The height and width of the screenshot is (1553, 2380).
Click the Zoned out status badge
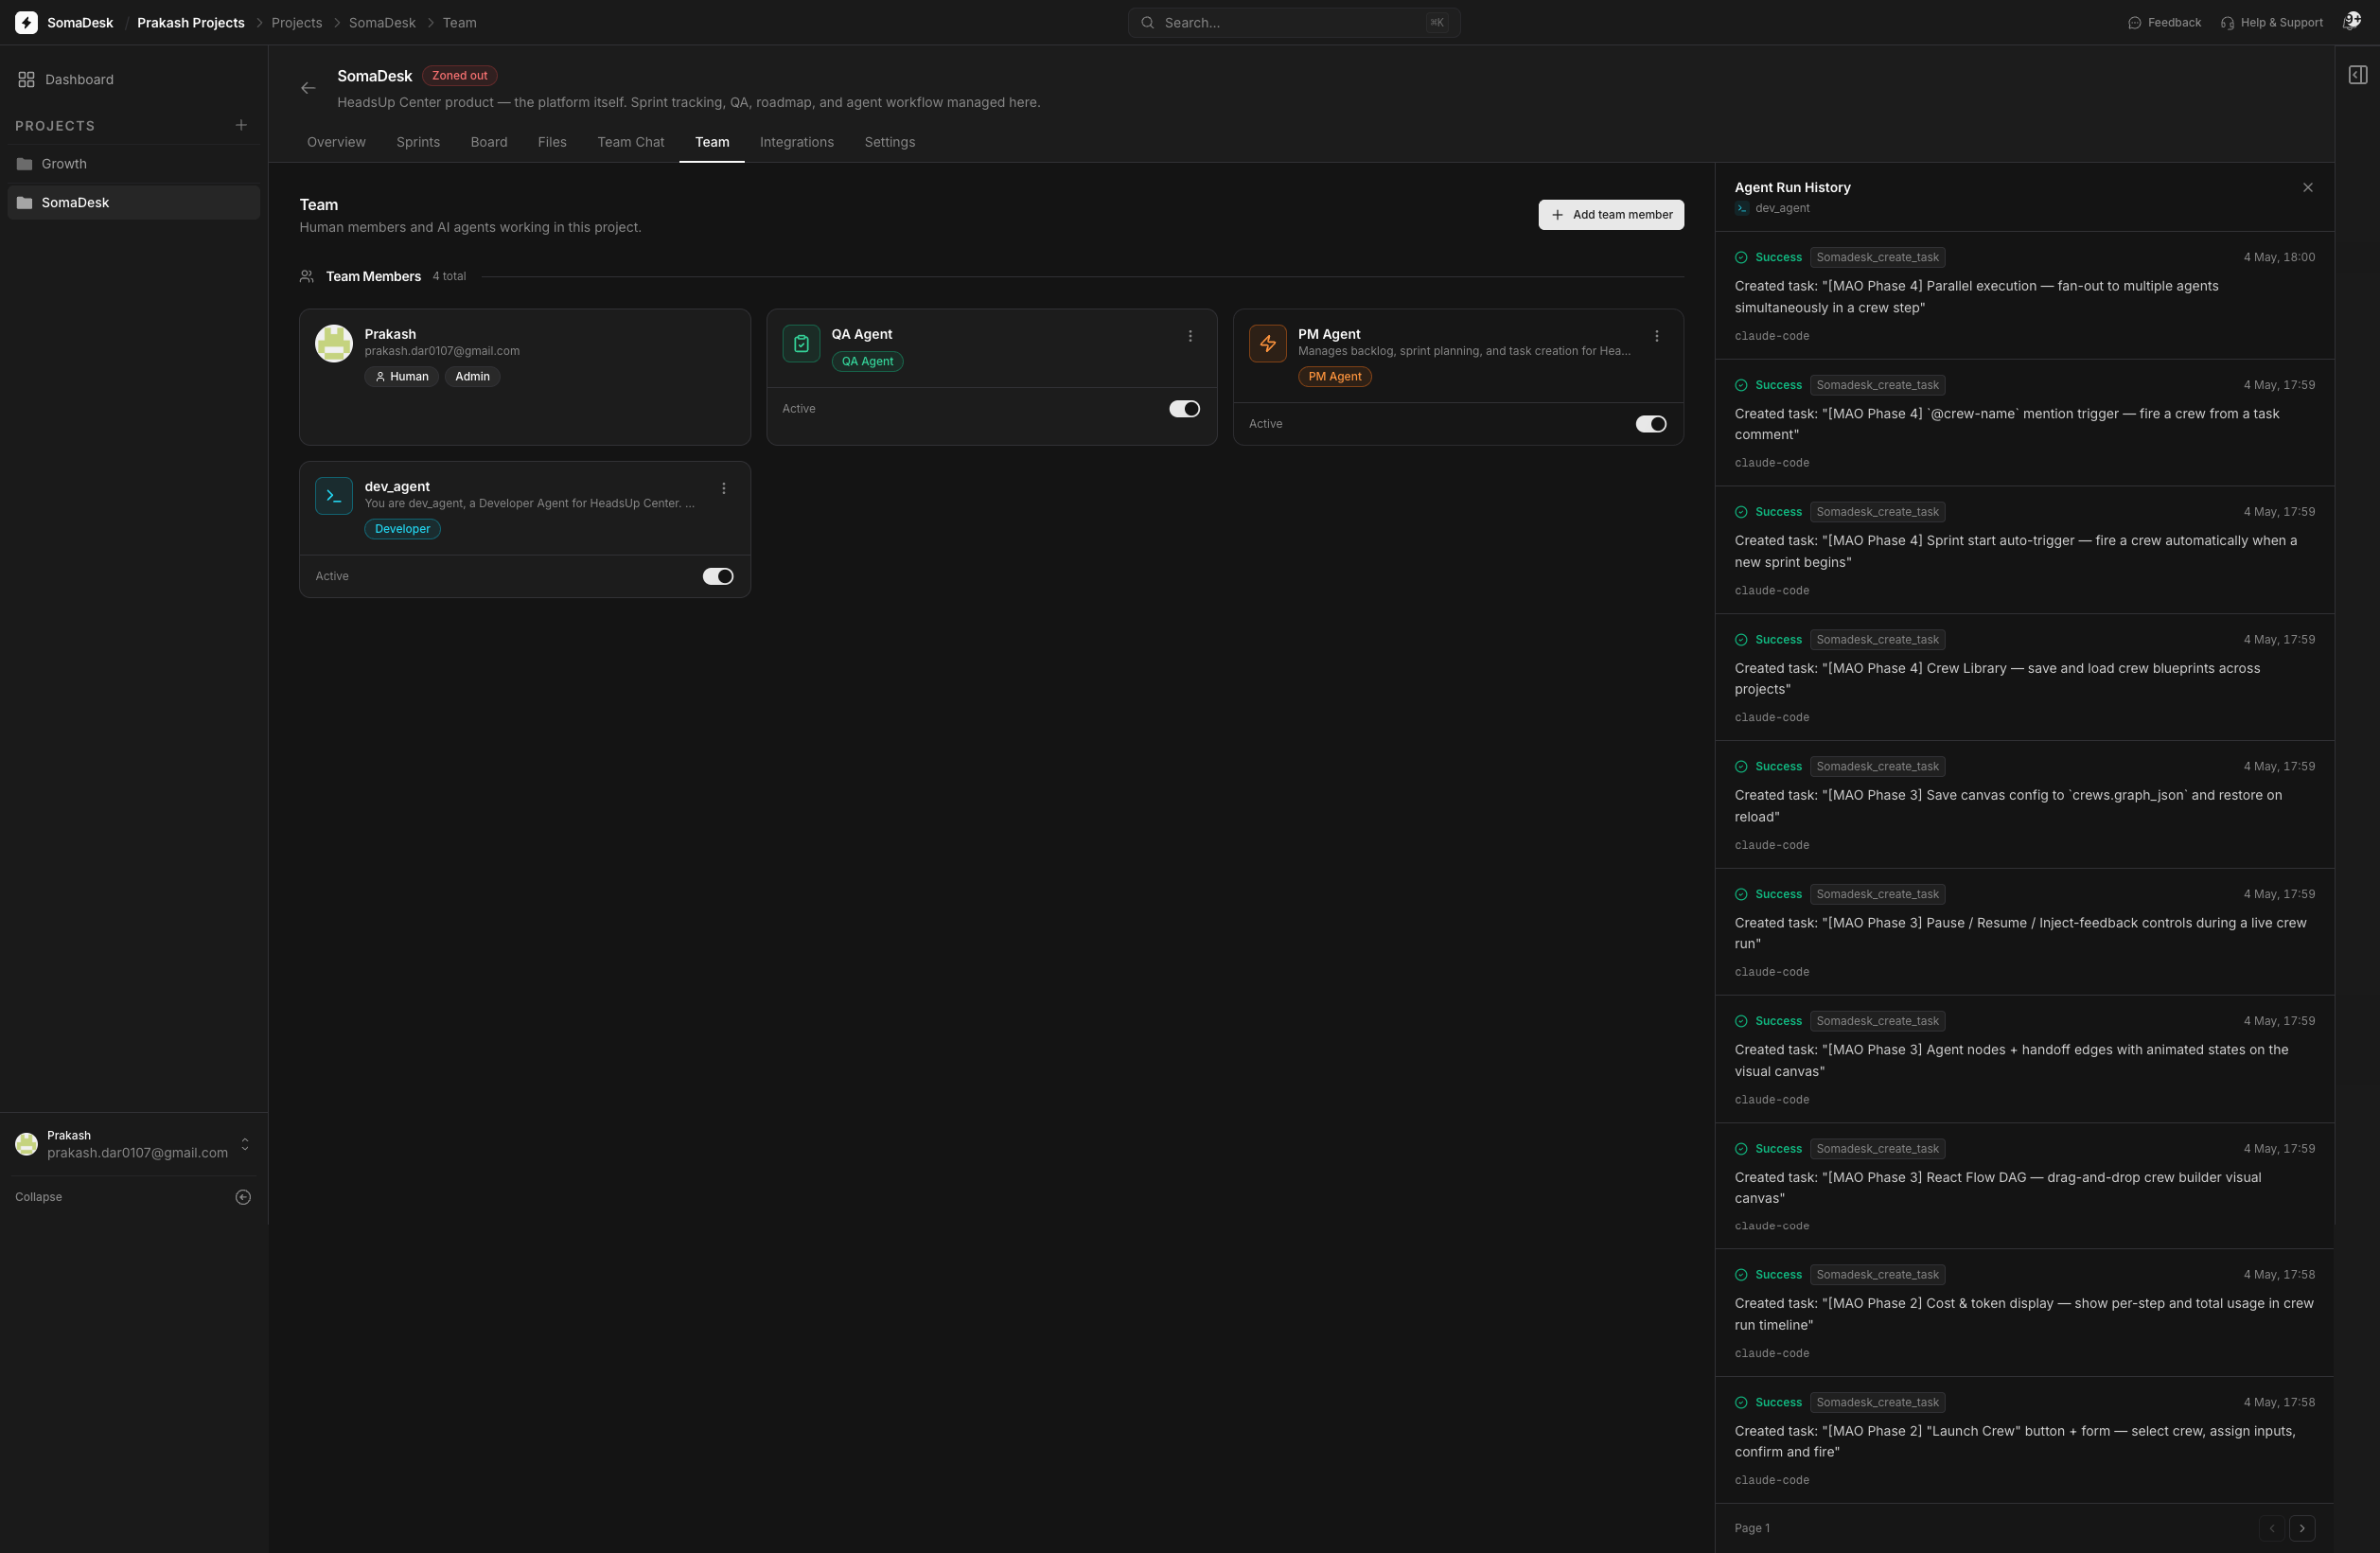click(x=460, y=75)
